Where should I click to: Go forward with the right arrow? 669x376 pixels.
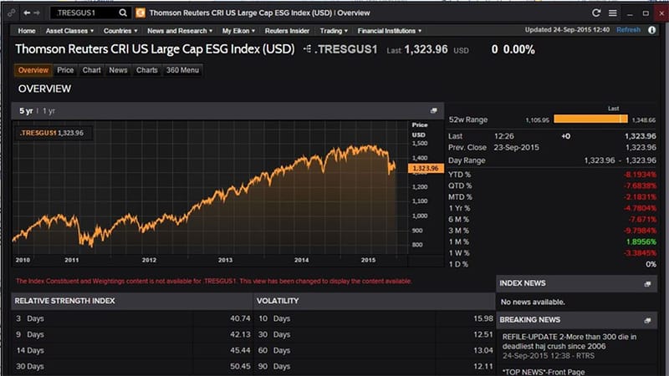tap(37, 13)
